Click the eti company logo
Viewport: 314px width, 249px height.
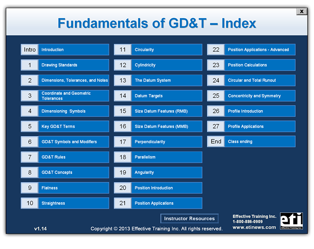(291, 221)
